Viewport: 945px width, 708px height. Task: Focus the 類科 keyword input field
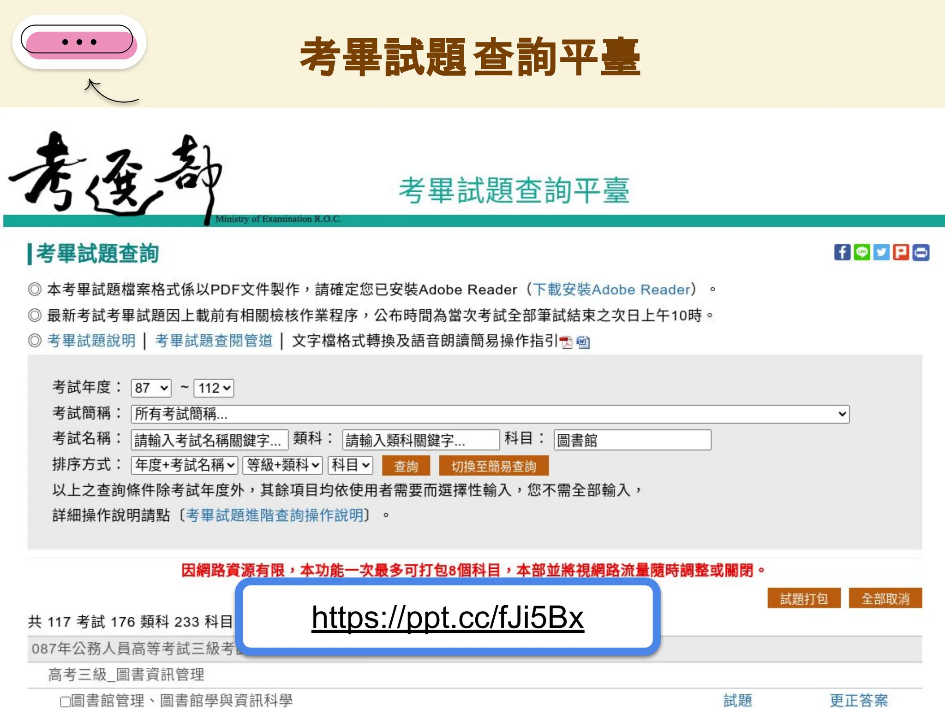point(421,440)
